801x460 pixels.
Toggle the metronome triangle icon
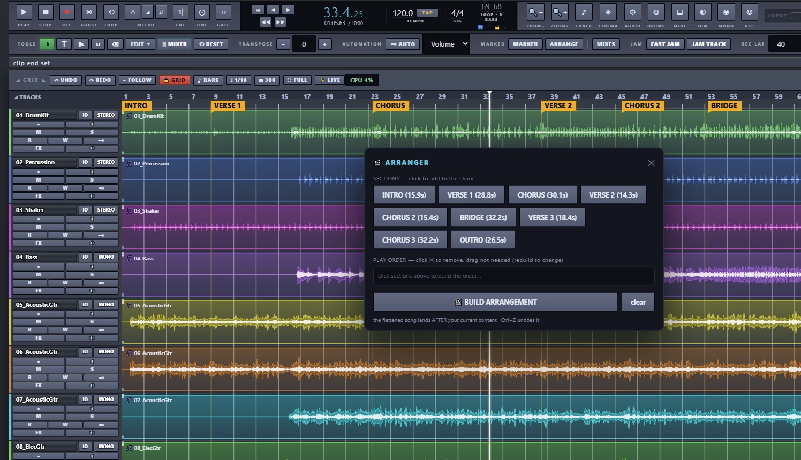click(133, 12)
